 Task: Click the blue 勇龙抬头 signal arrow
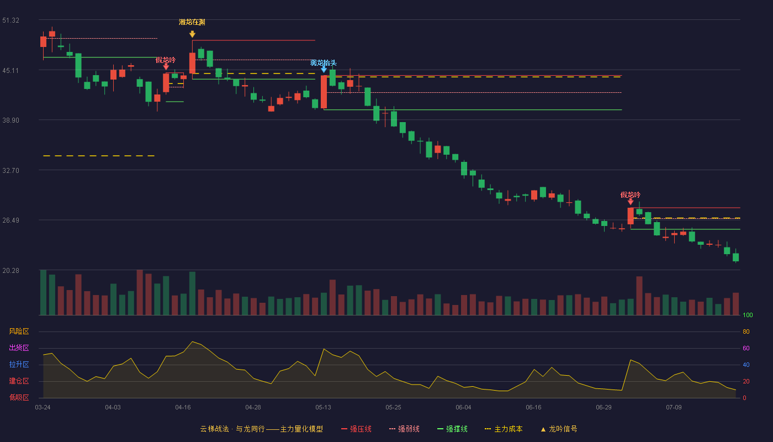point(324,70)
